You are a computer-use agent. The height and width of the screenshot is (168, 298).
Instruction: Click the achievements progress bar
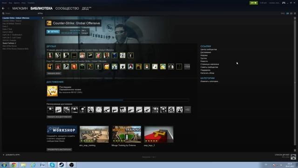(118, 100)
